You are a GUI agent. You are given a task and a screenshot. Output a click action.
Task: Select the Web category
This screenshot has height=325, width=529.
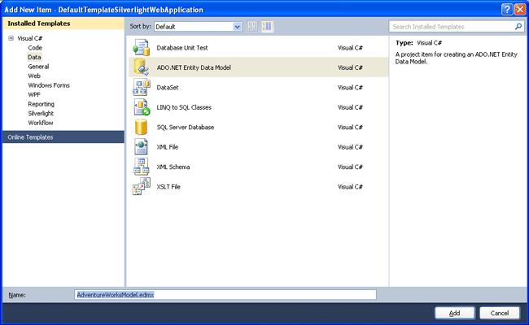[34, 76]
